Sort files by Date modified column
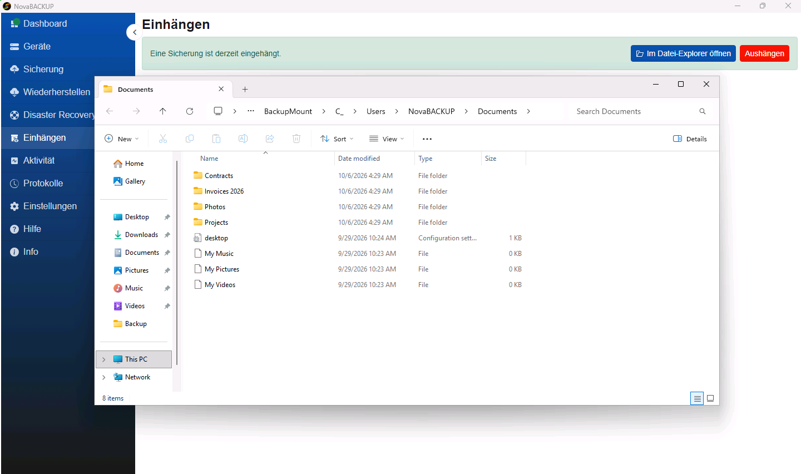Screen dimensions: 801x474 tap(374, 159)
